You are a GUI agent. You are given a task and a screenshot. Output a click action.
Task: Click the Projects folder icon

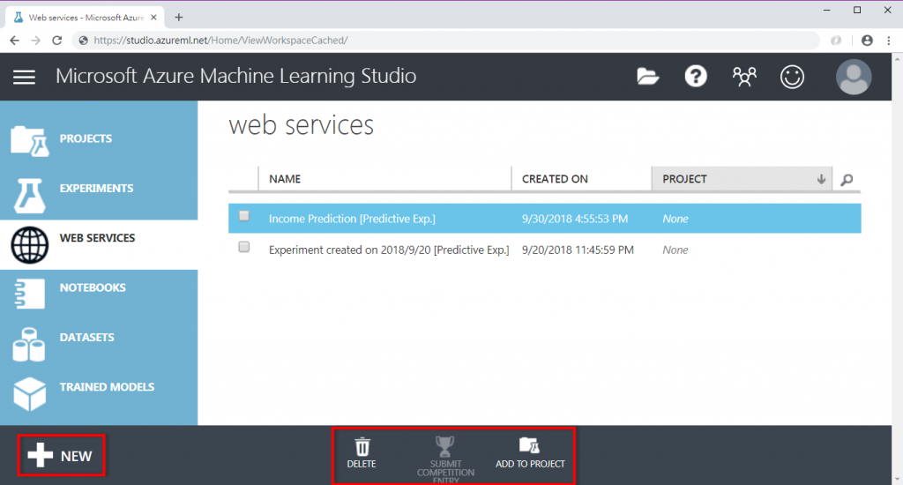point(29,140)
